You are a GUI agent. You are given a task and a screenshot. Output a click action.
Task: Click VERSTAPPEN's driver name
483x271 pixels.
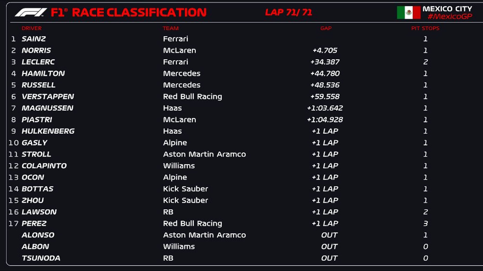48,97
